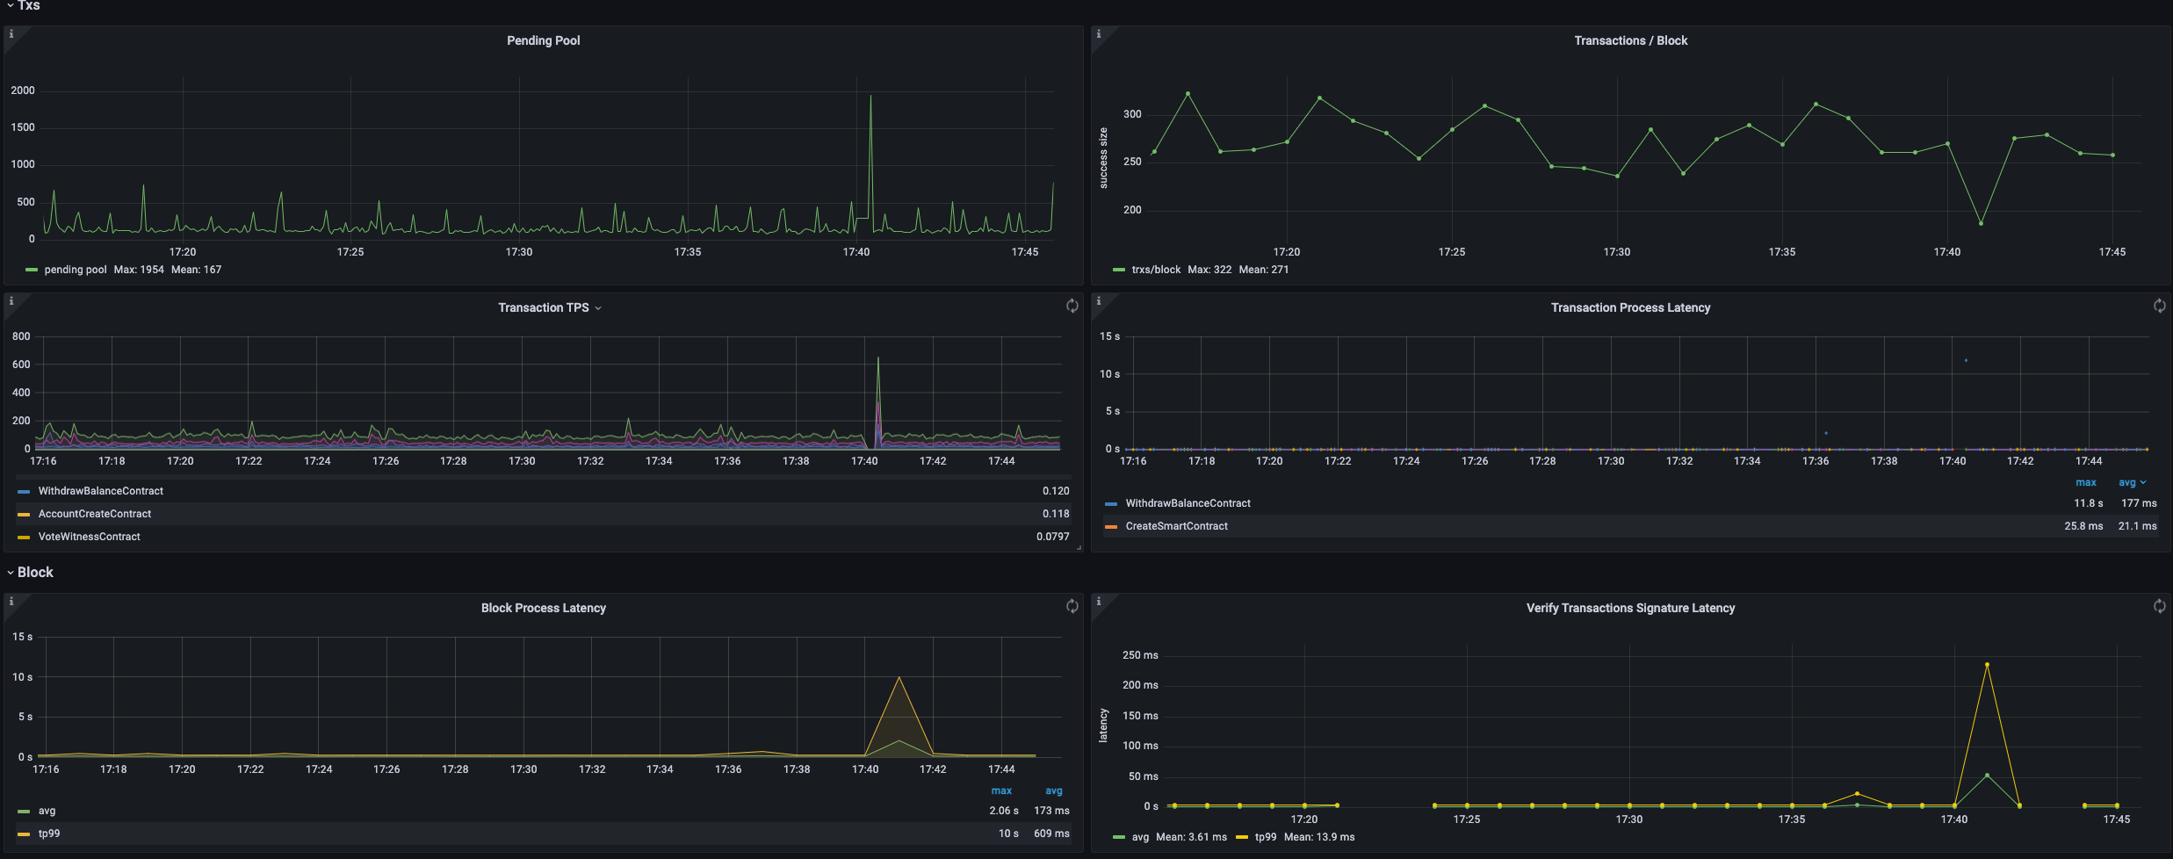Sort Block Process Latency legend by avg
This screenshot has height=859, width=2173.
[x=1053, y=790]
